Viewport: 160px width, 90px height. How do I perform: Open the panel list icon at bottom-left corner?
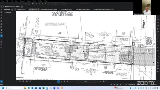tap(1, 81)
